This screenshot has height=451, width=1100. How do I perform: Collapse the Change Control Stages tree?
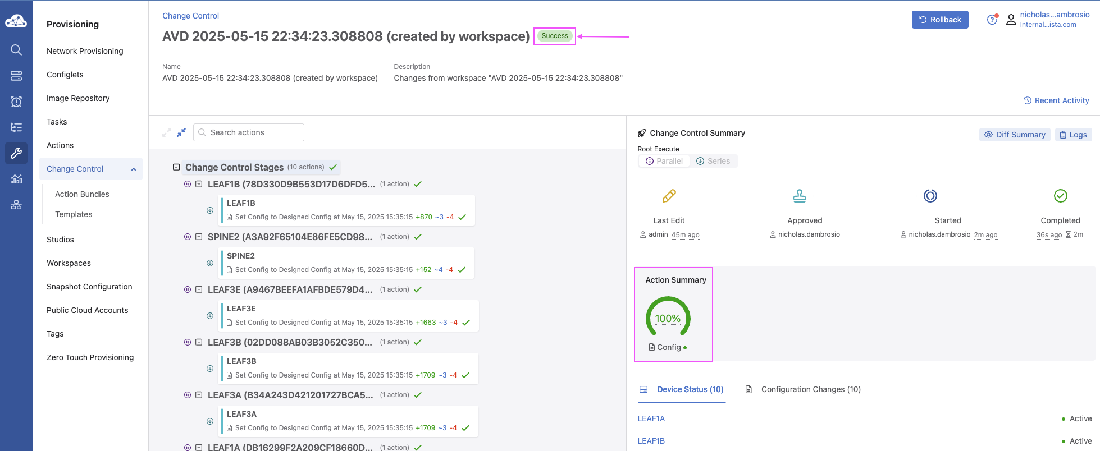176,167
